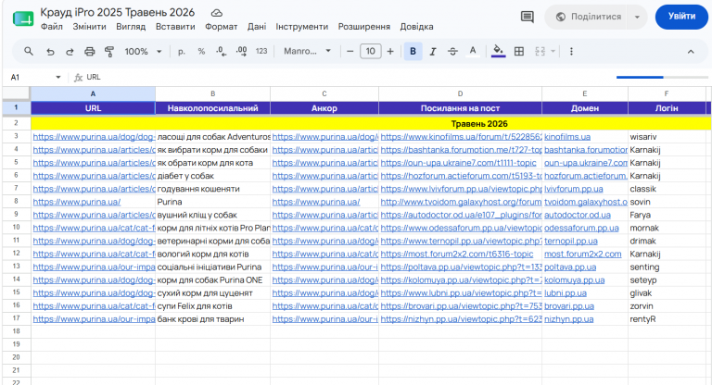Image resolution: width=712 pixels, height=385 pixels.
Task: Select the login cell 'wisariv'
Action: [667, 136]
